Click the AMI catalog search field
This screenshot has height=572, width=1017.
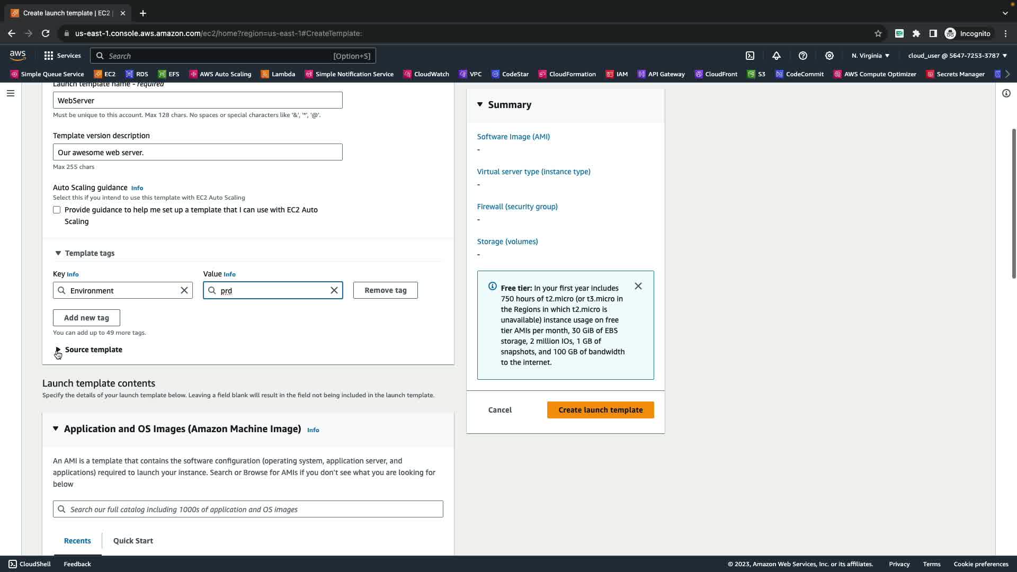248,509
